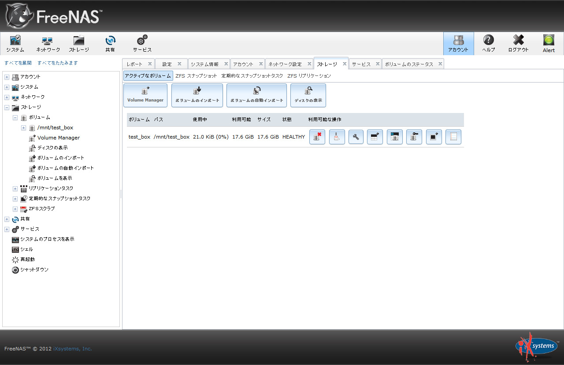Screen dimensions: 564x365
Task: Click the すべてを展開 link
Action: click(x=18, y=63)
